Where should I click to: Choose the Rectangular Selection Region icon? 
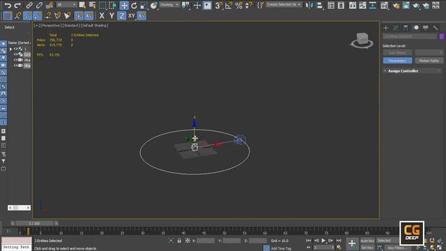click(x=102, y=5)
